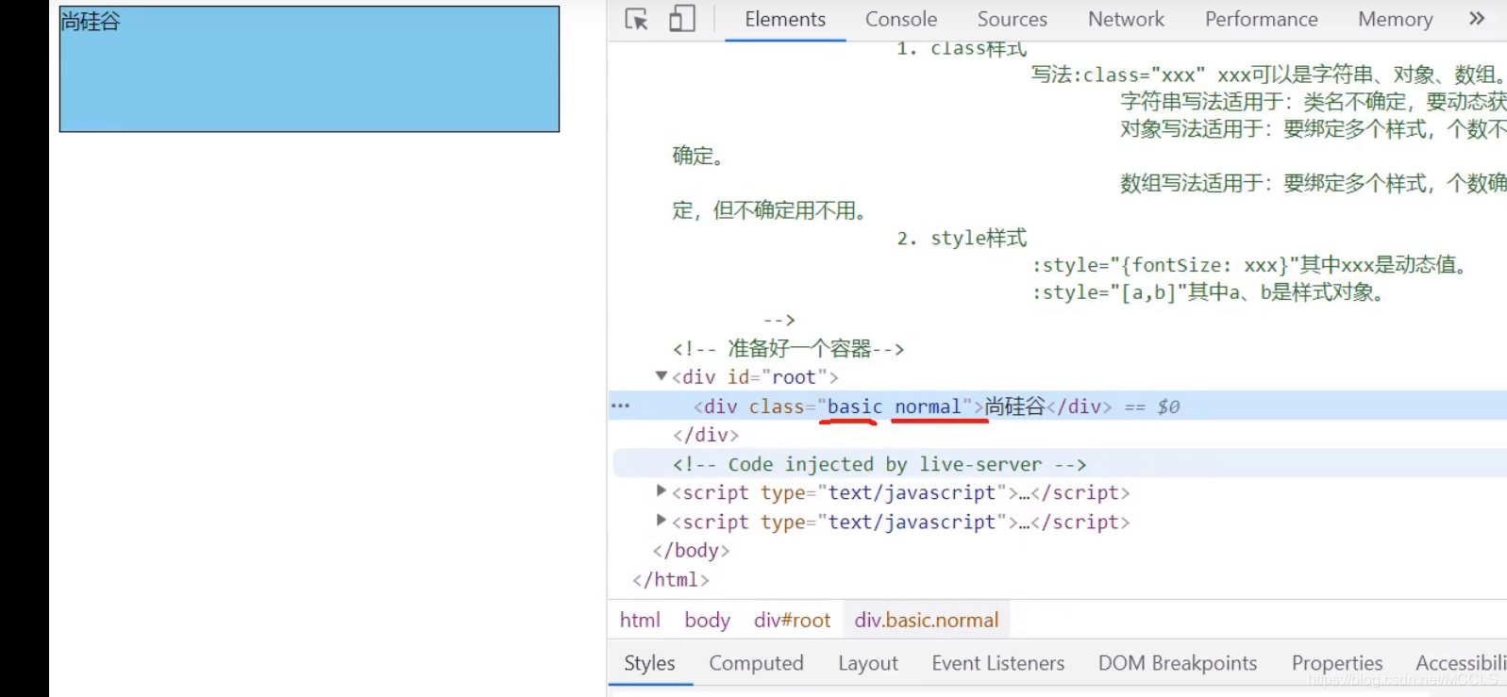Select the Computed pane tab
The height and width of the screenshot is (697, 1507).
coord(756,663)
